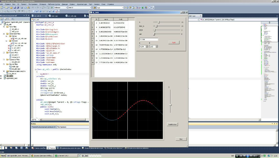This screenshot has width=279, height=158.
Task: Click the green Start Debugging play icon
Action: (52, 8)
